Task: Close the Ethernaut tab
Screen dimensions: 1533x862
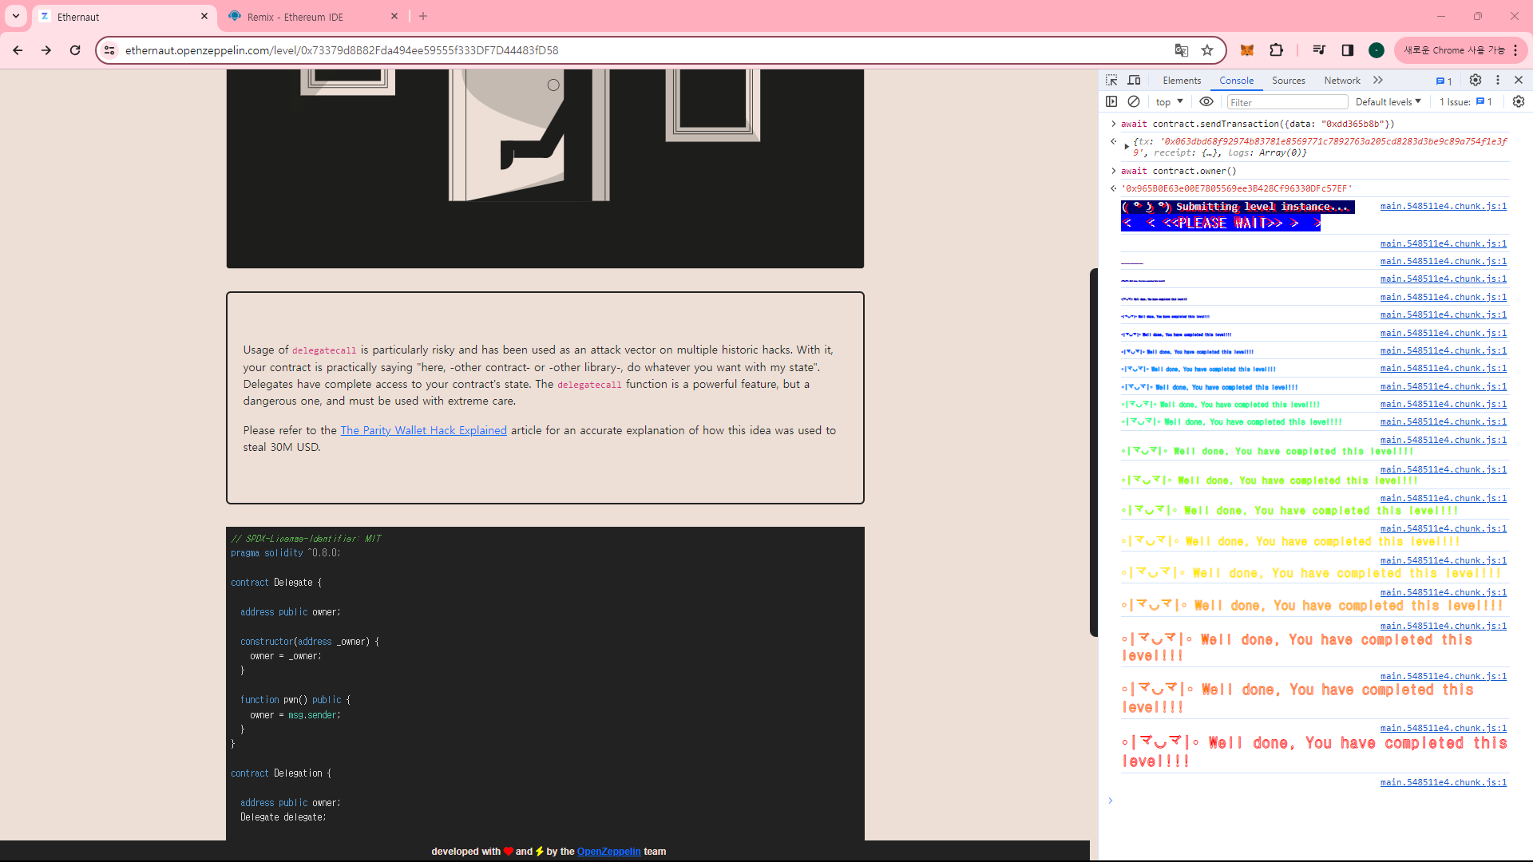Action: click(x=204, y=16)
